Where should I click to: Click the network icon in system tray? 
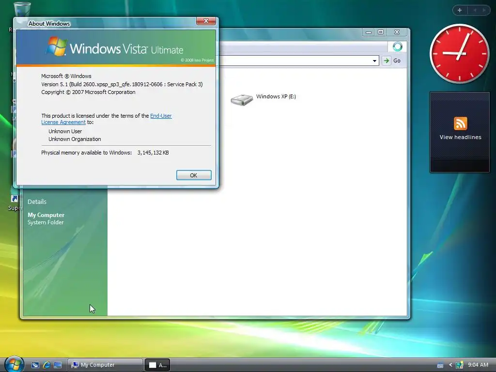click(x=459, y=365)
